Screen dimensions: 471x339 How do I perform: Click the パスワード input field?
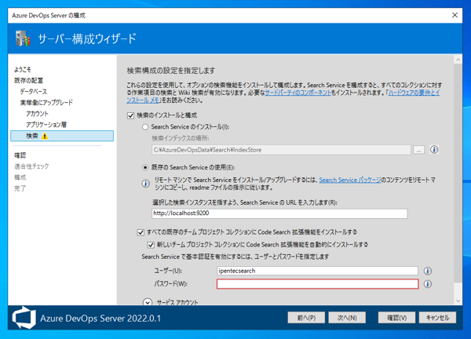coord(317,284)
